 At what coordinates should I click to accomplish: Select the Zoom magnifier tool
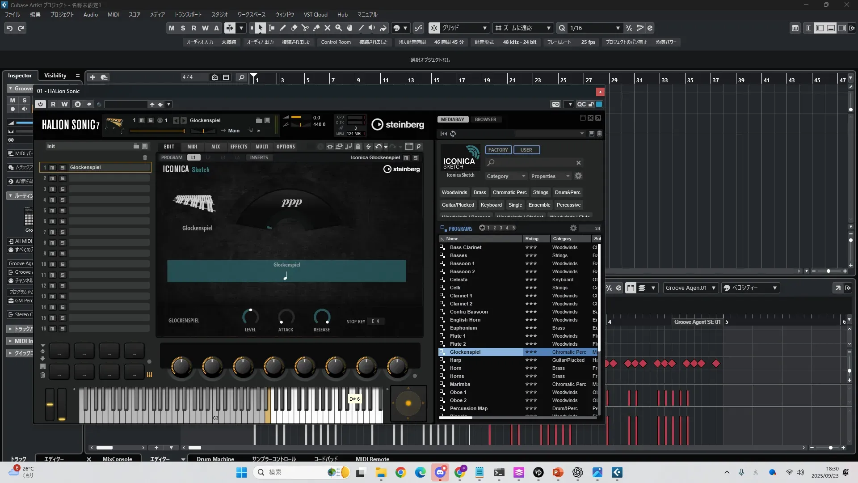[x=339, y=28]
